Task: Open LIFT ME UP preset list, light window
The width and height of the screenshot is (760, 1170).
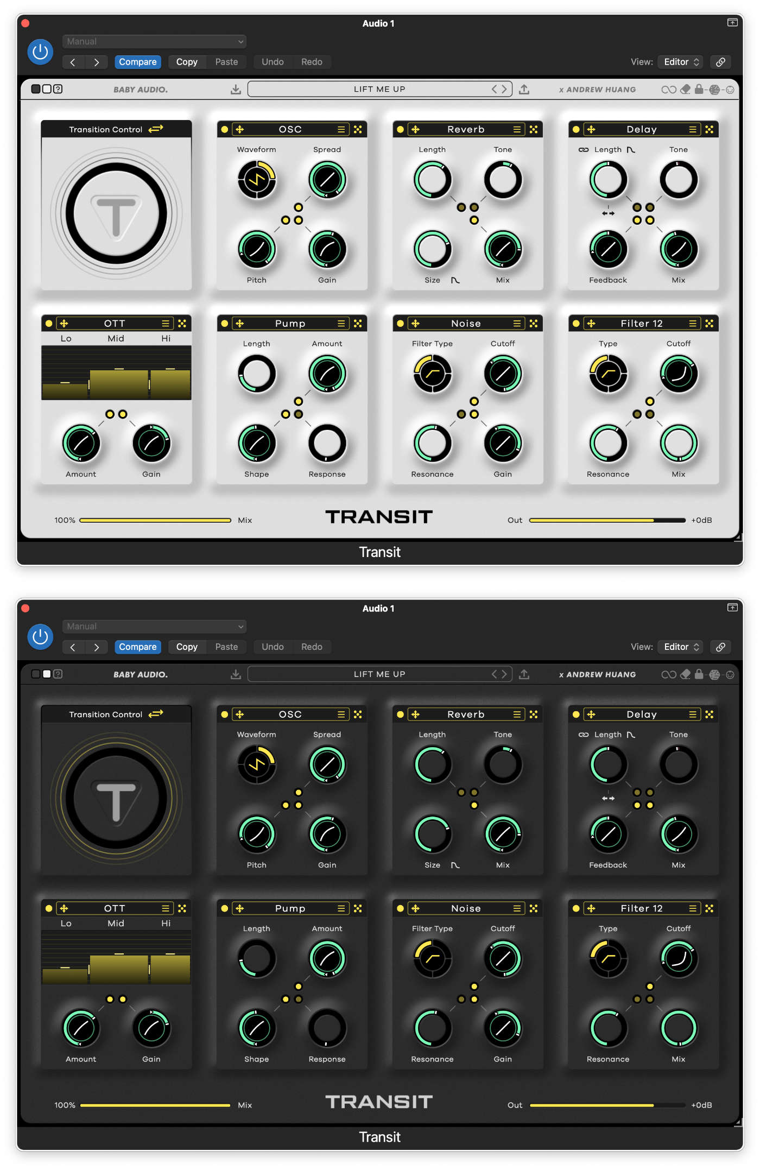Action: (x=379, y=89)
